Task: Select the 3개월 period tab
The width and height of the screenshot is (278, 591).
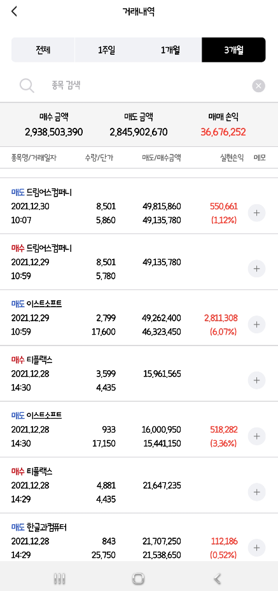Action: (233, 50)
